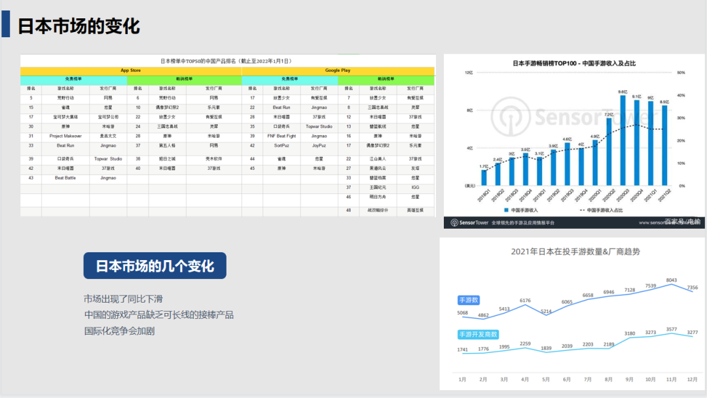The width and height of the screenshot is (707, 398).
Task: Click the JoyPuz publisher cell
Action: coord(319,146)
